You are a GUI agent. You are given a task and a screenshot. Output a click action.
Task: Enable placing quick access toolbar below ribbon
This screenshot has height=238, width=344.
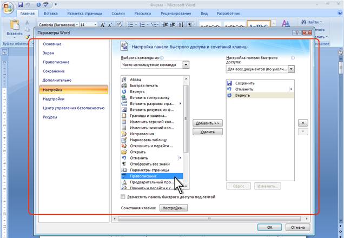(x=123, y=197)
